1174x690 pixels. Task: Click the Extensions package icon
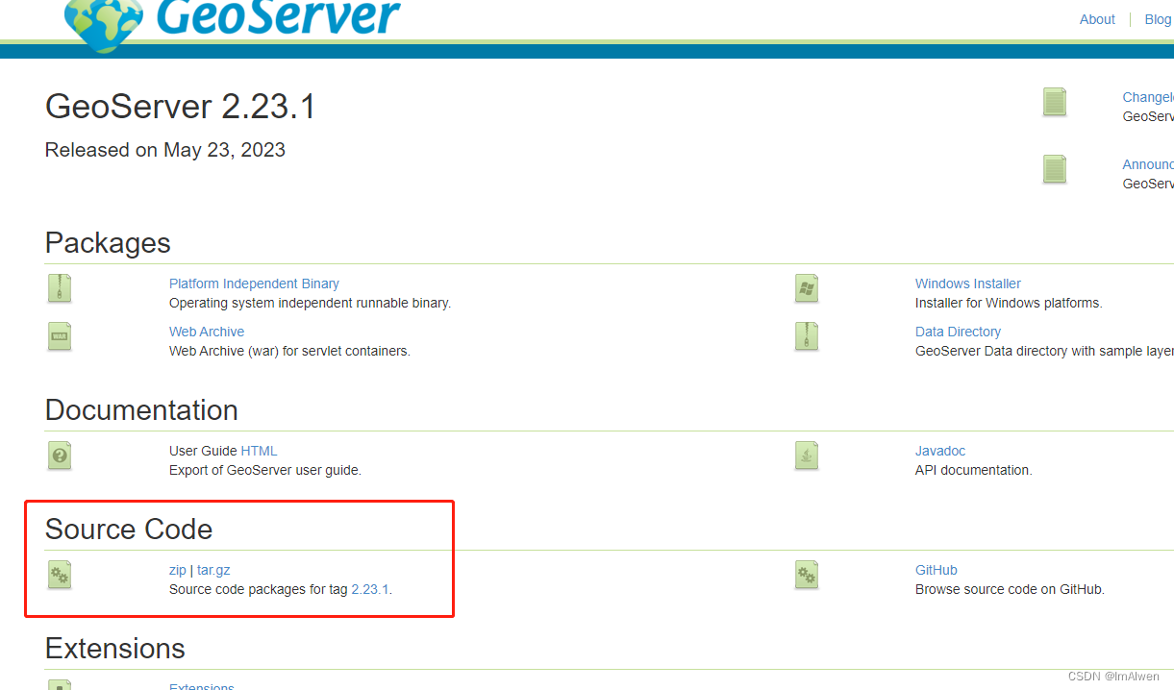coord(59,685)
